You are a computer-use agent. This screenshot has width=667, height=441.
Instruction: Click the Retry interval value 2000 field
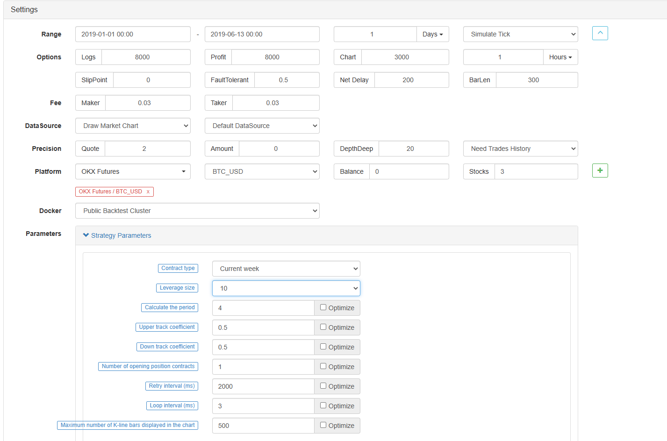[x=263, y=386]
